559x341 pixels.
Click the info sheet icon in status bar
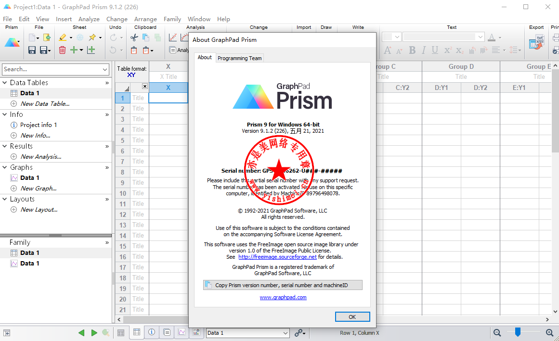(152, 332)
